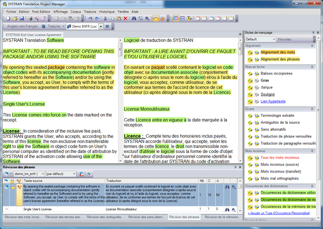The image size is (323, 229).
Task: Toggle Terminologie extraite marking checkmark
Action: [x=250, y=116]
